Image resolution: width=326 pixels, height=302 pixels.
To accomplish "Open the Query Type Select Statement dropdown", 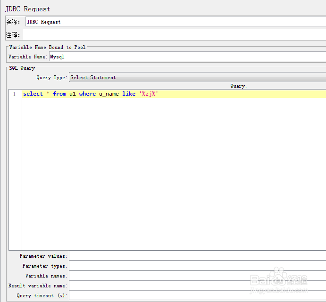I will click(198, 77).
